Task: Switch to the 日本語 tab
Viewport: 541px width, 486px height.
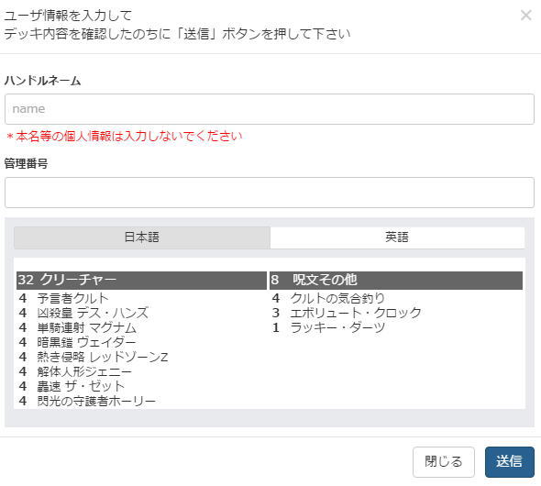Action: pyautogui.click(x=142, y=237)
